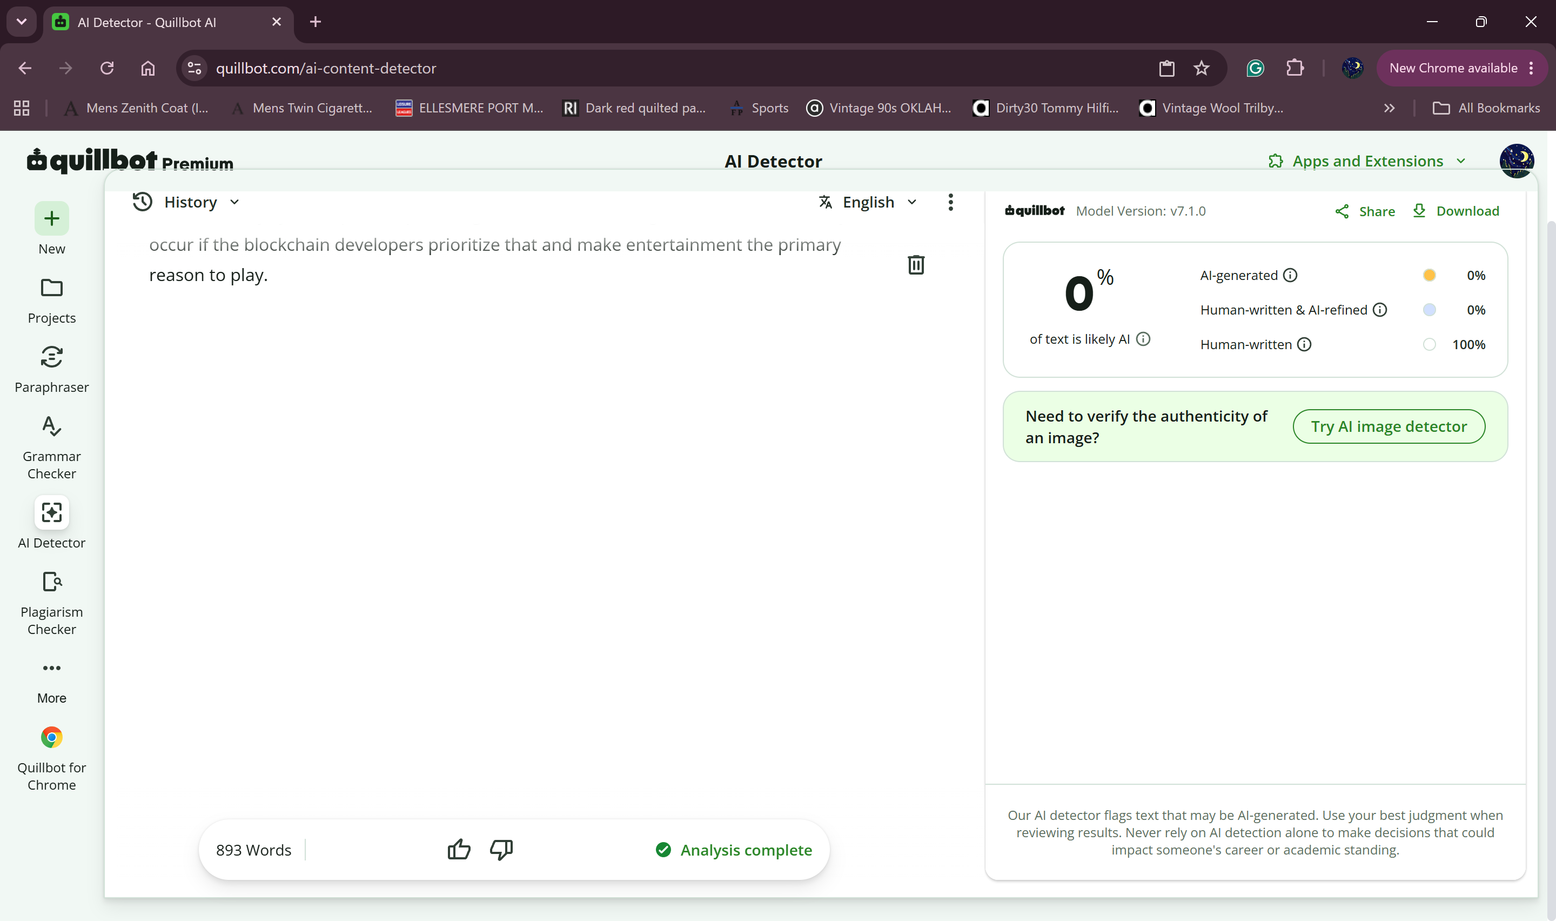This screenshot has width=1556, height=921.
Task: Open the tab search dropdown arrow
Action: point(22,22)
